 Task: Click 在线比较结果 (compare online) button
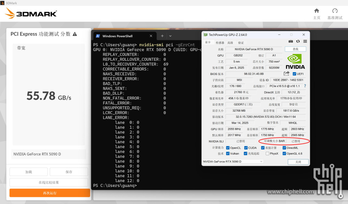tap(49, 182)
